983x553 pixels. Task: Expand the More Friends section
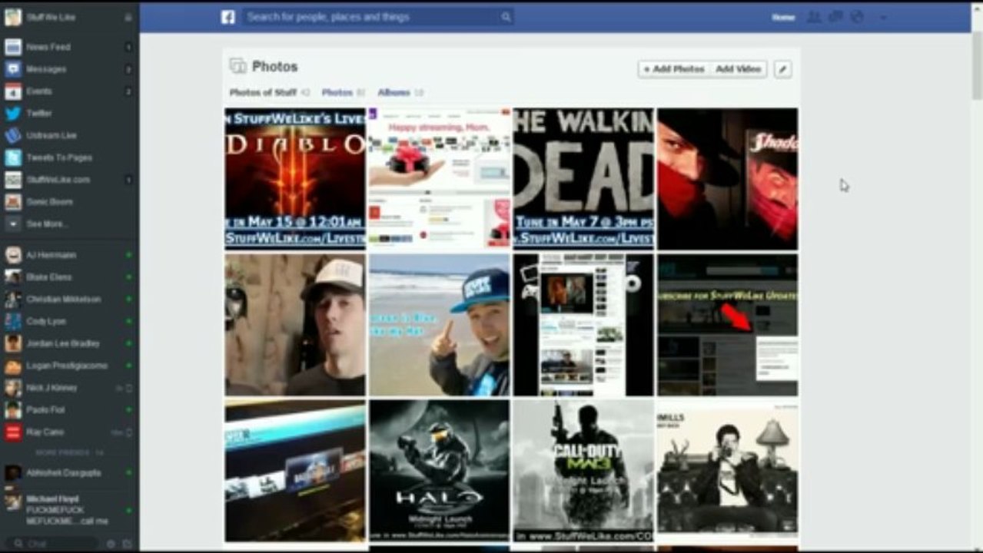(x=69, y=453)
